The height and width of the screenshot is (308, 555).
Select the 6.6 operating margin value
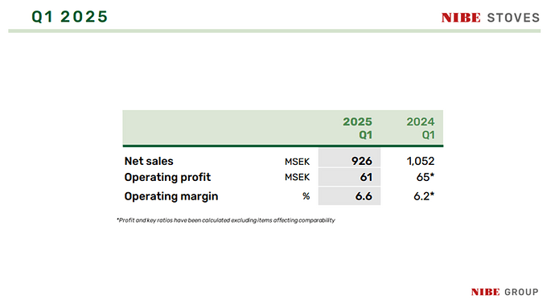(x=364, y=196)
